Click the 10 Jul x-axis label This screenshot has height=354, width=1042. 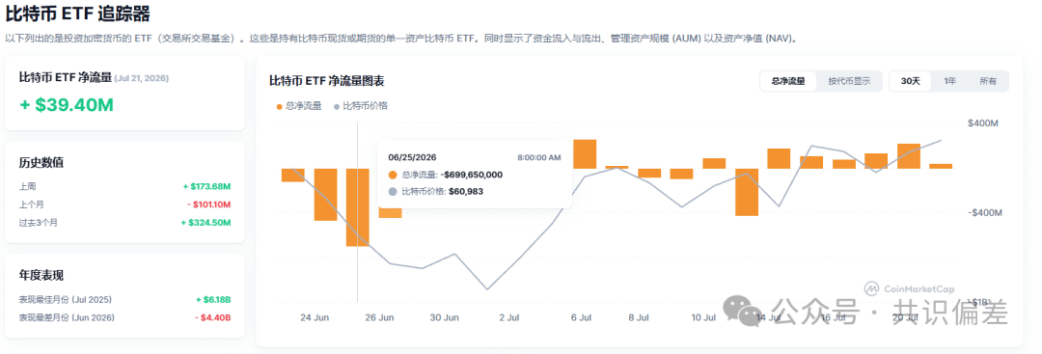(703, 318)
